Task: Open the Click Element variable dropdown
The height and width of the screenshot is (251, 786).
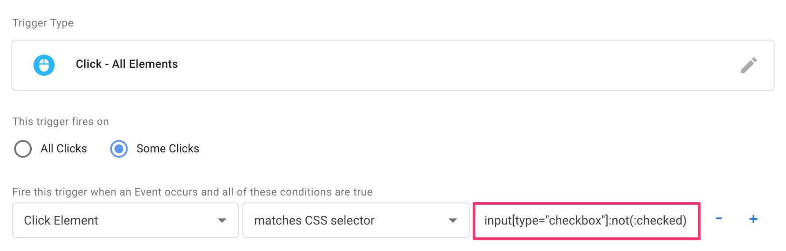Action: [x=126, y=220]
